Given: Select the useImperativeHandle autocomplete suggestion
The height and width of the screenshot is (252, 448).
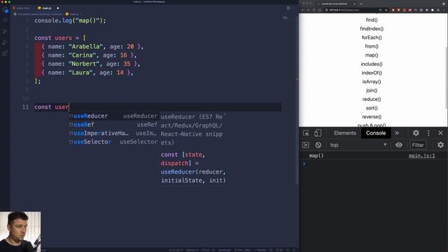Looking at the screenshot, I should coord(113,133).
